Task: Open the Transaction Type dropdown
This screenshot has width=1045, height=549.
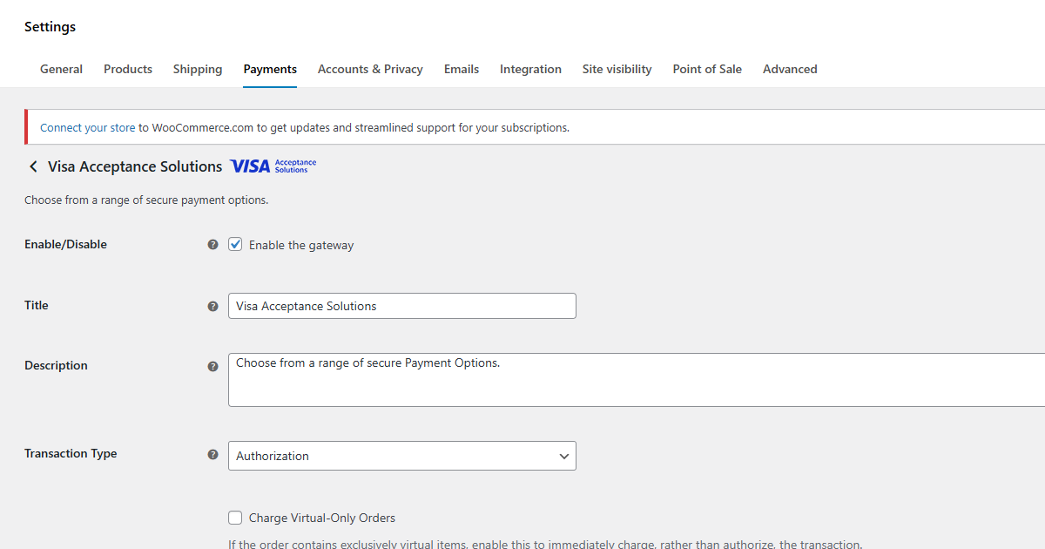Action: pos(401,456)
